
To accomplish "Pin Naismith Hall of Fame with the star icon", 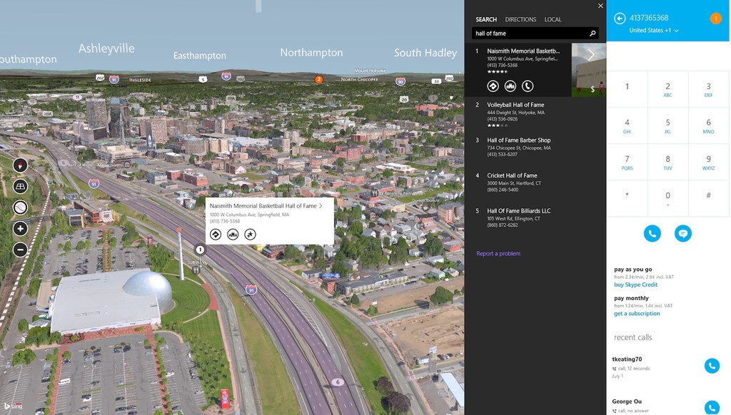I will coord(250,234).
